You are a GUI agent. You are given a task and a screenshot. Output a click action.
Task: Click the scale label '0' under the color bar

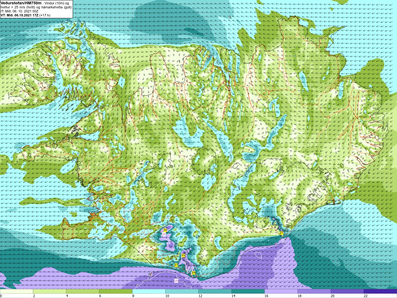(1, 296)
